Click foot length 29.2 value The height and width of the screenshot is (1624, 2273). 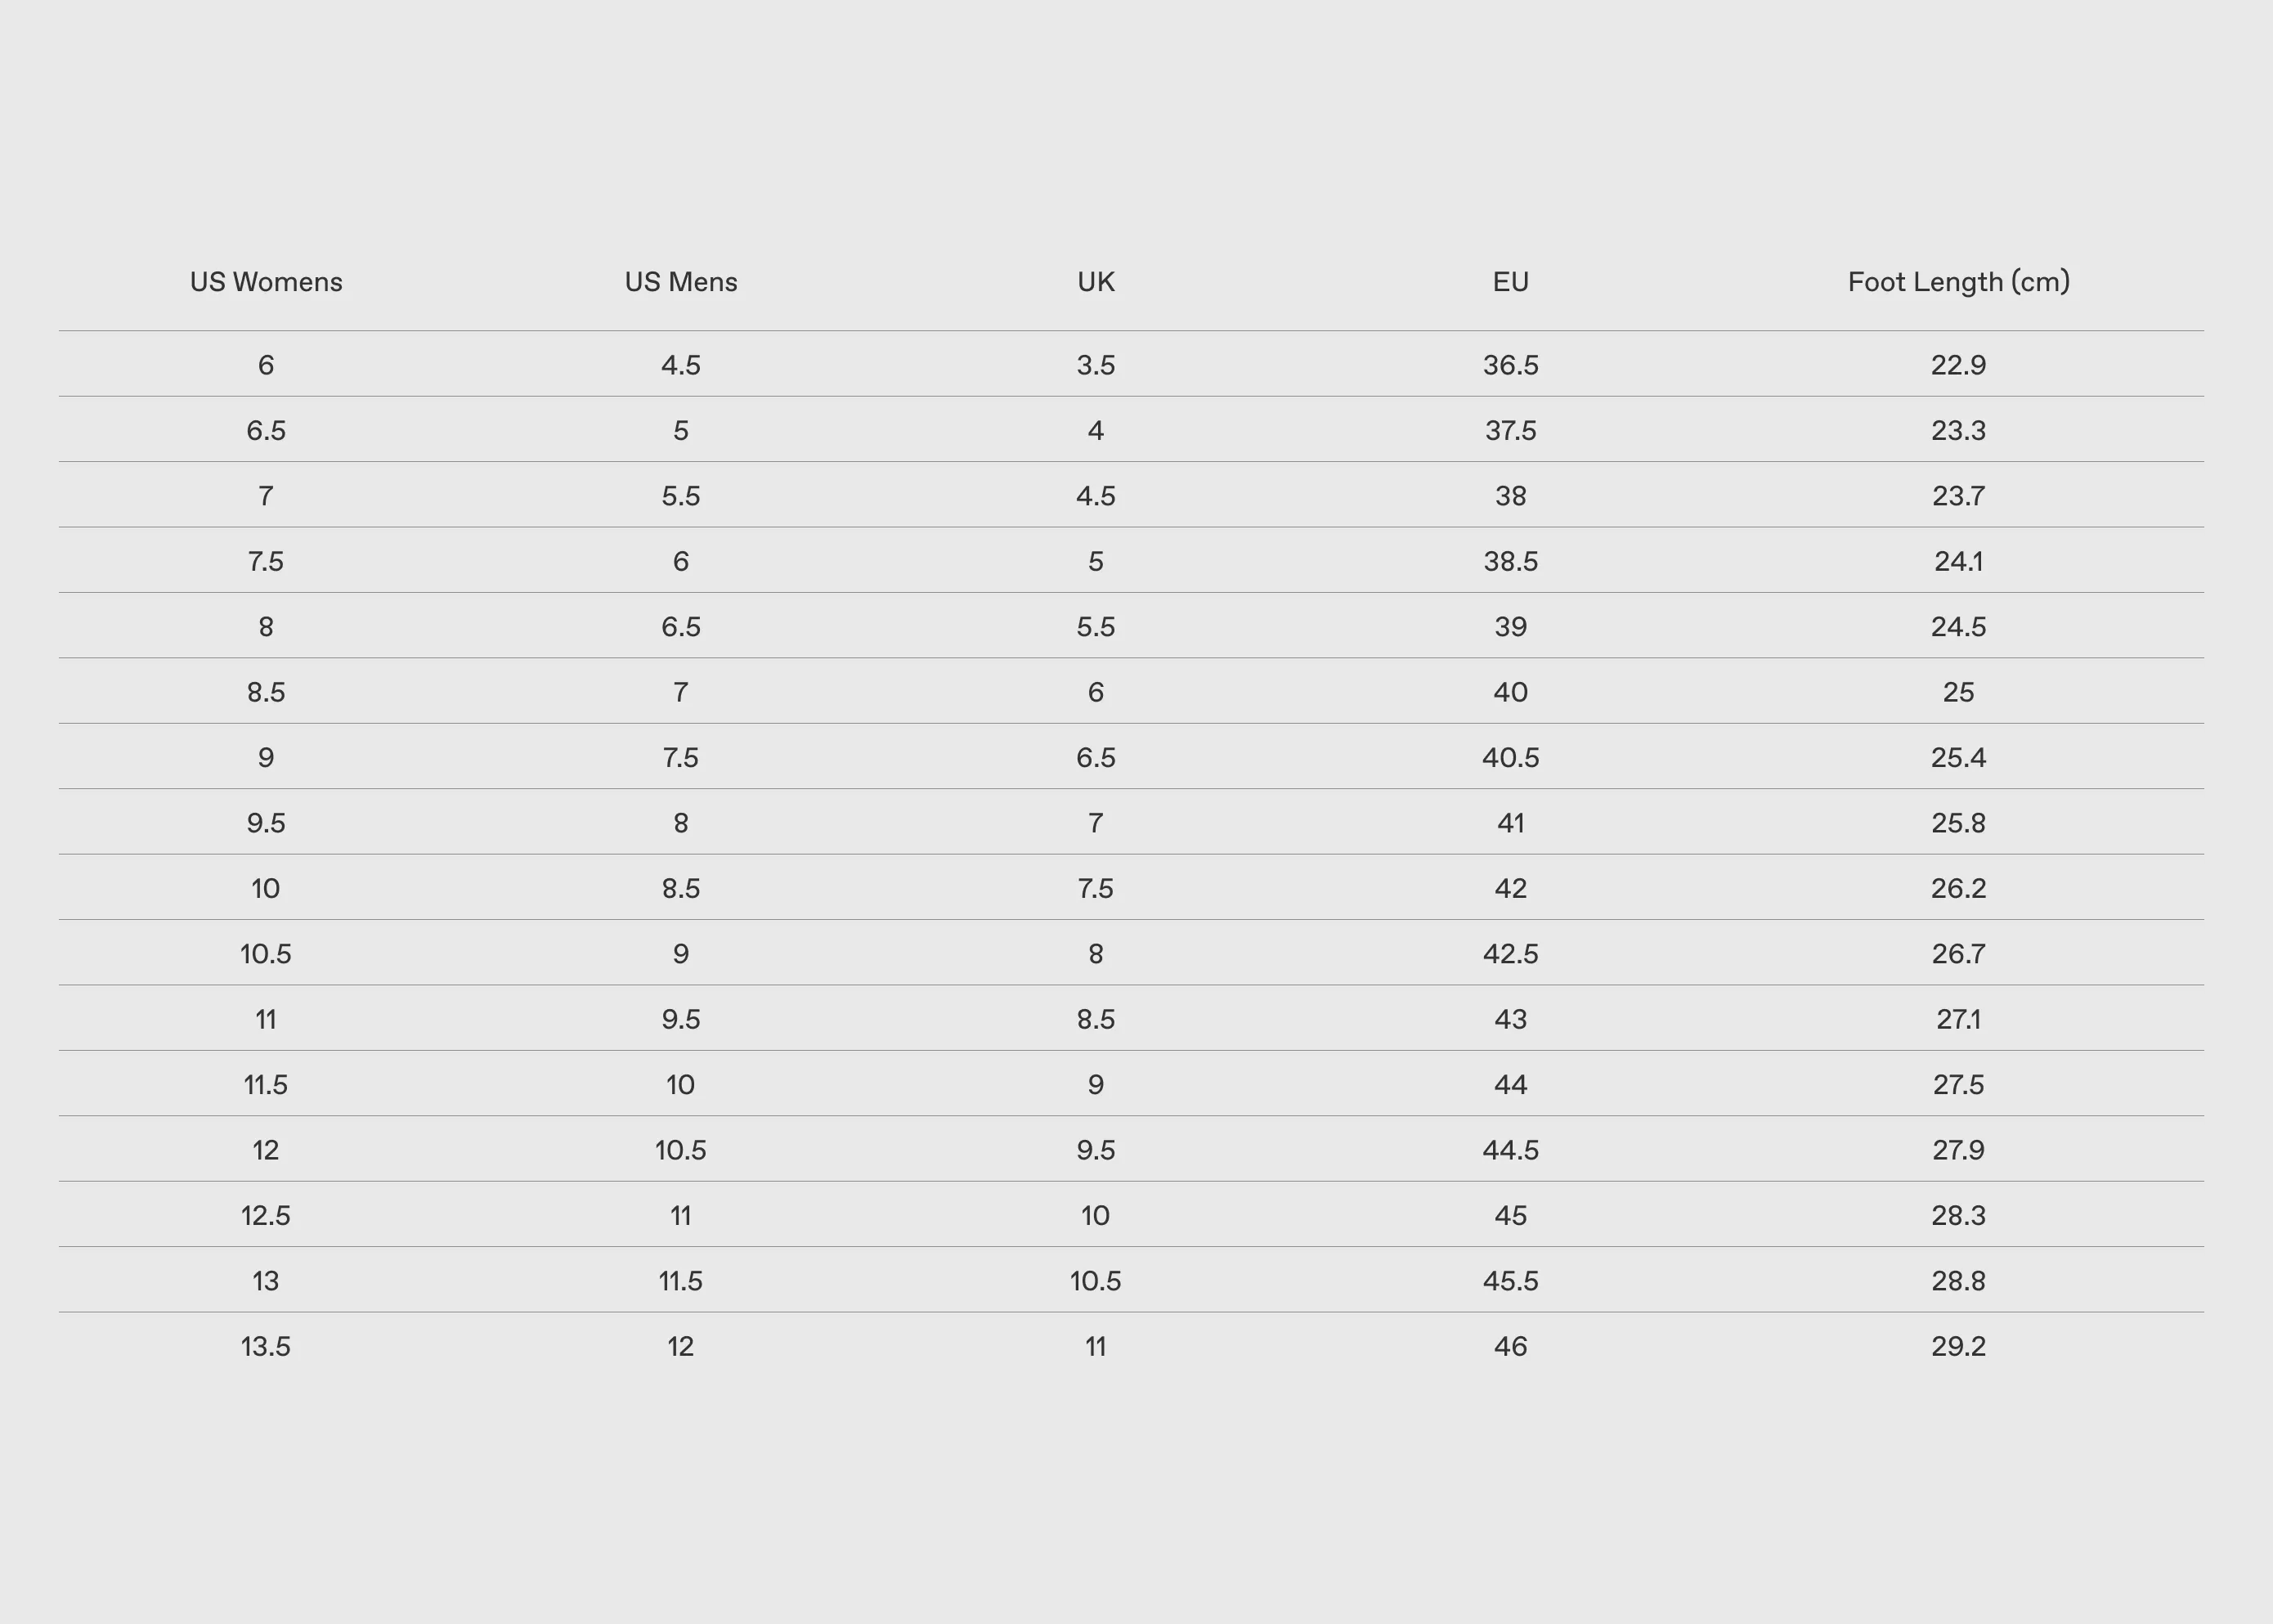click(1958, 1346)
